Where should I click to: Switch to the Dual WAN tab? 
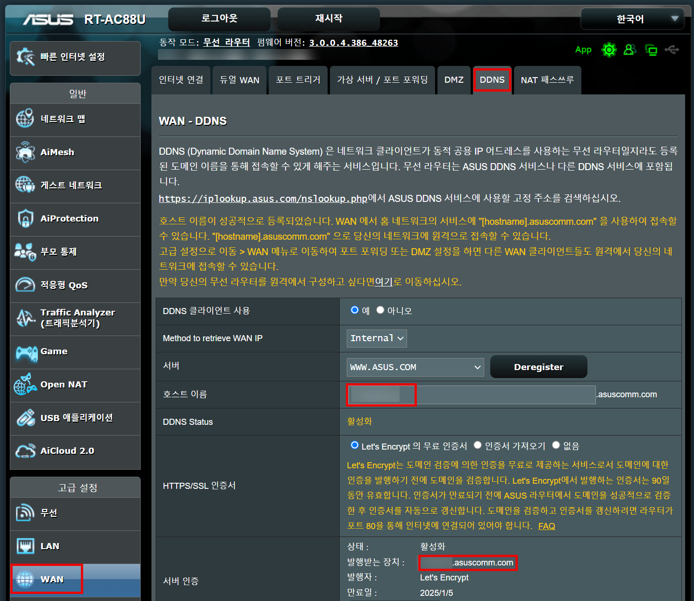[239, 80]
